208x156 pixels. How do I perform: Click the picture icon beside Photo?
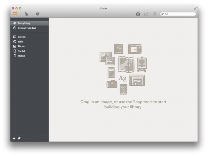(15, 46)
